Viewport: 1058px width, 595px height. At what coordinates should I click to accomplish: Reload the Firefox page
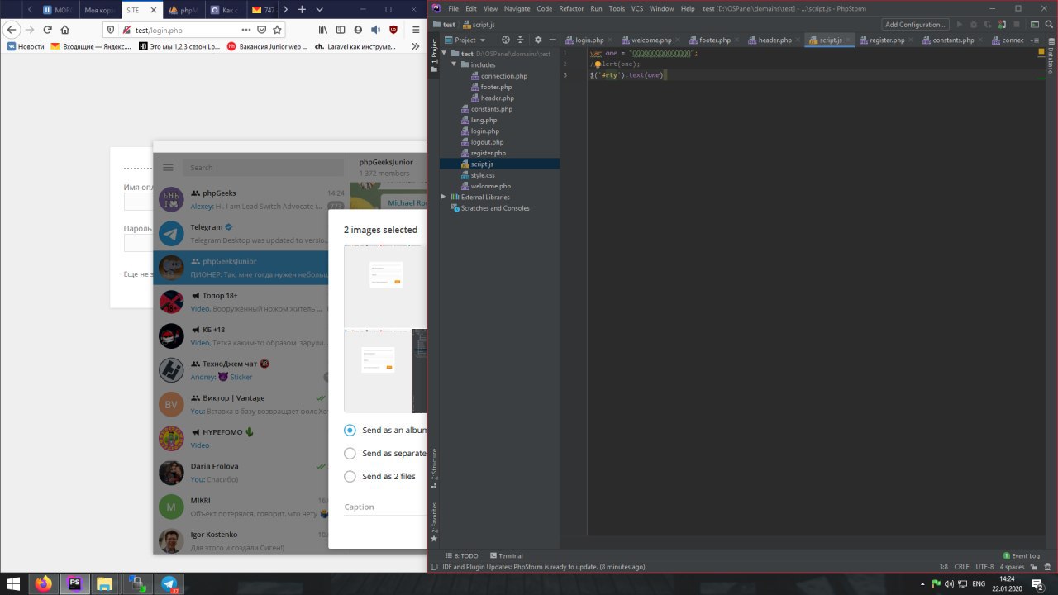(47, 30)
